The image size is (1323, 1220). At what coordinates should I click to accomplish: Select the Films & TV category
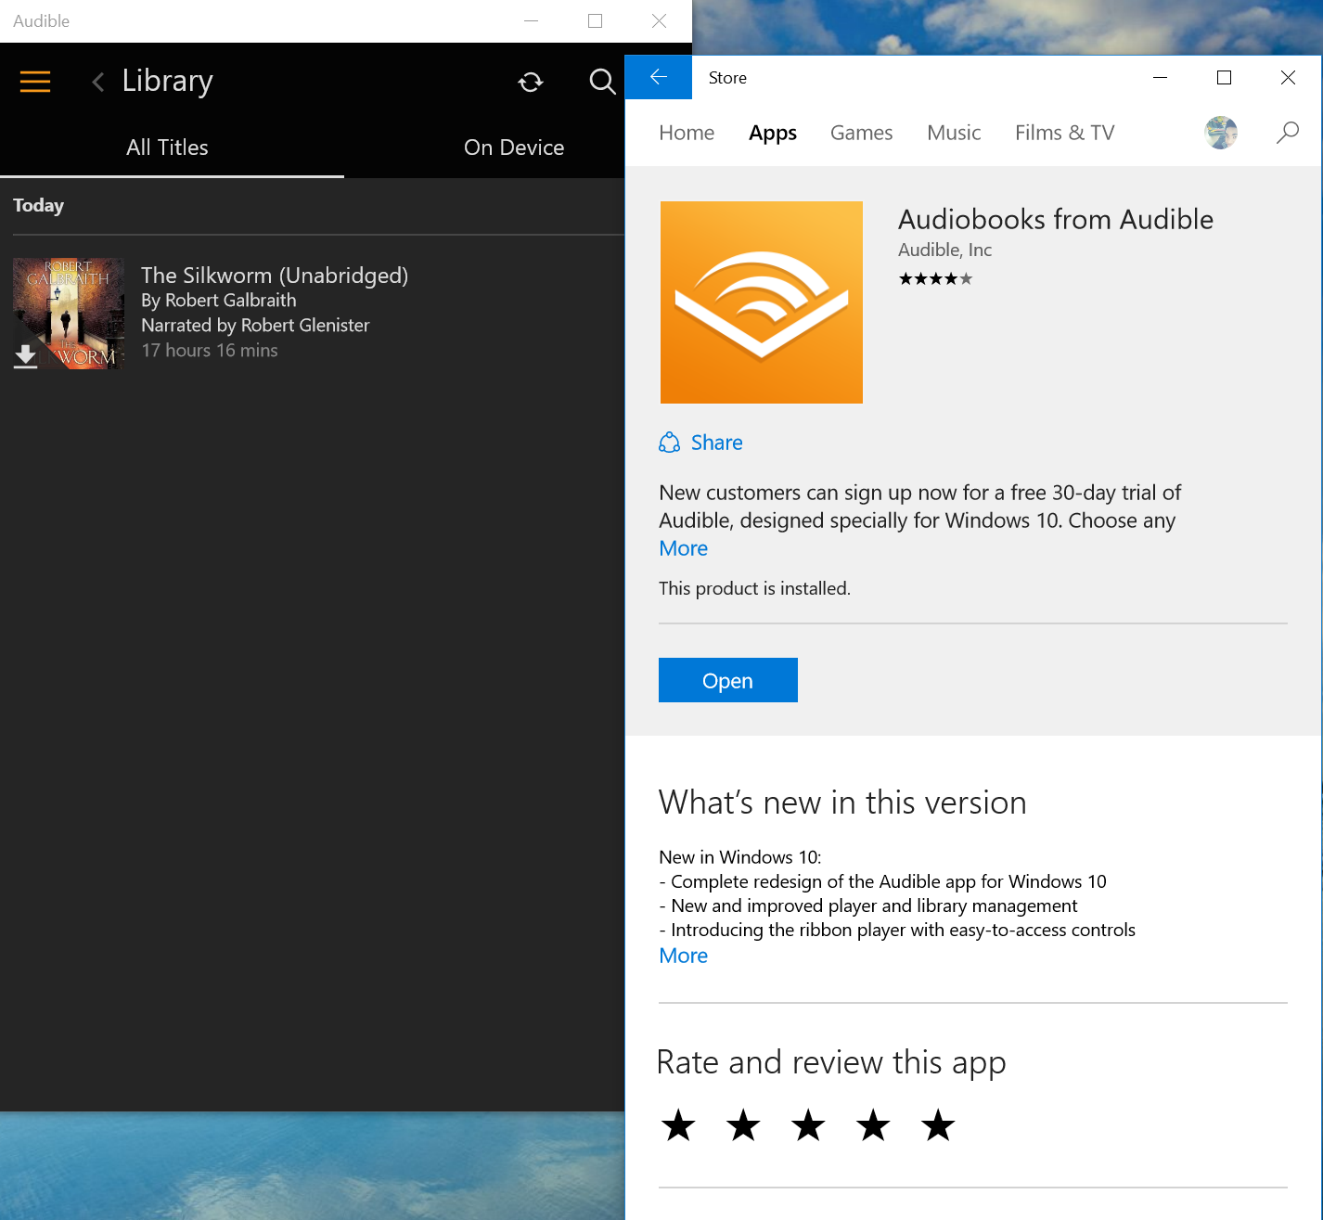tap(1064, 133)
